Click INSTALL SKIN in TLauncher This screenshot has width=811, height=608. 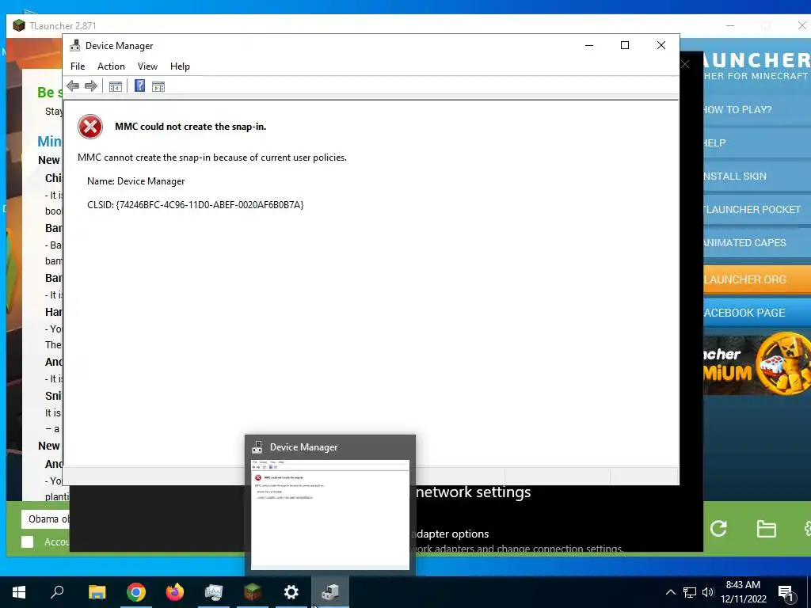pos(757,177)
